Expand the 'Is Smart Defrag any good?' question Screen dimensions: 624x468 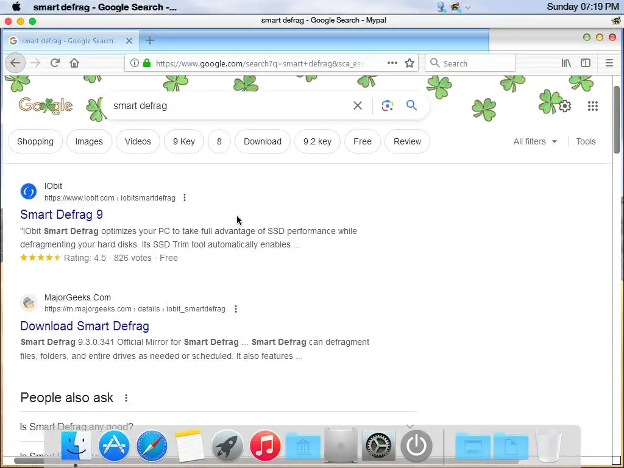pos(218,427)
